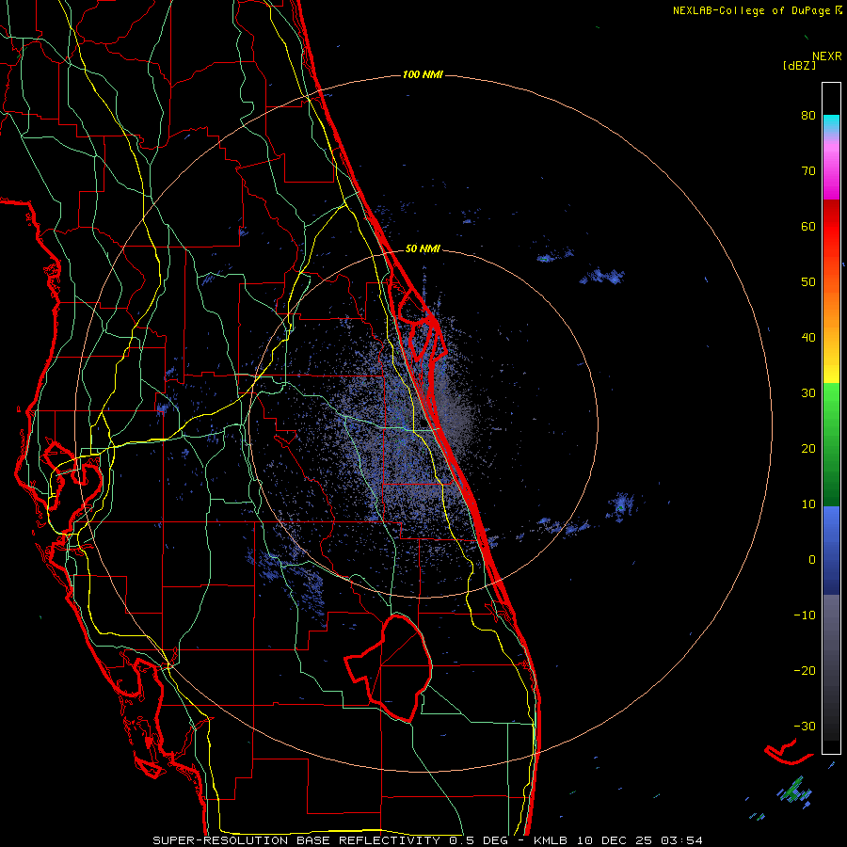Viewport: 847px width, 847px height.
Task: Pick the cyan segment at color bar top
Action: tap(831, 123)
